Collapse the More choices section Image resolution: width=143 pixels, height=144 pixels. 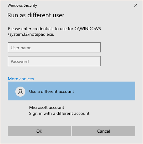tap(21, 79)
